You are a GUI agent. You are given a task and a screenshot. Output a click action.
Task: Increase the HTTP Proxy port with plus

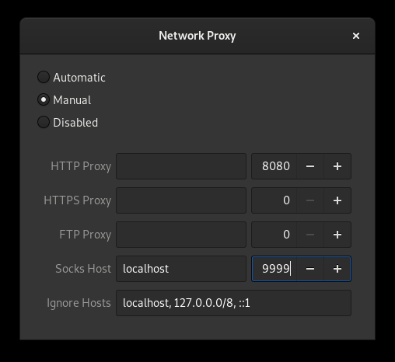click(337, 166)
